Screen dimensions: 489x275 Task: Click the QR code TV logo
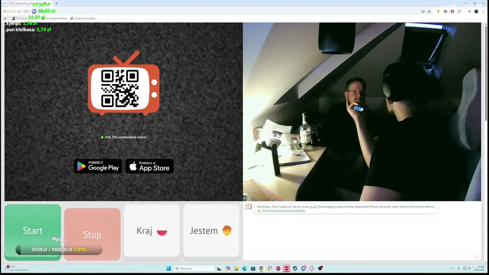124,83
